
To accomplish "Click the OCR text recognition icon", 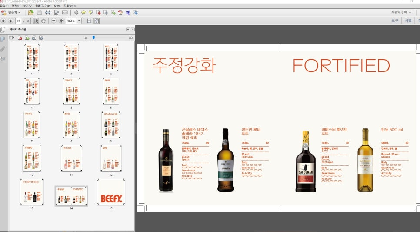I will 128,13.
